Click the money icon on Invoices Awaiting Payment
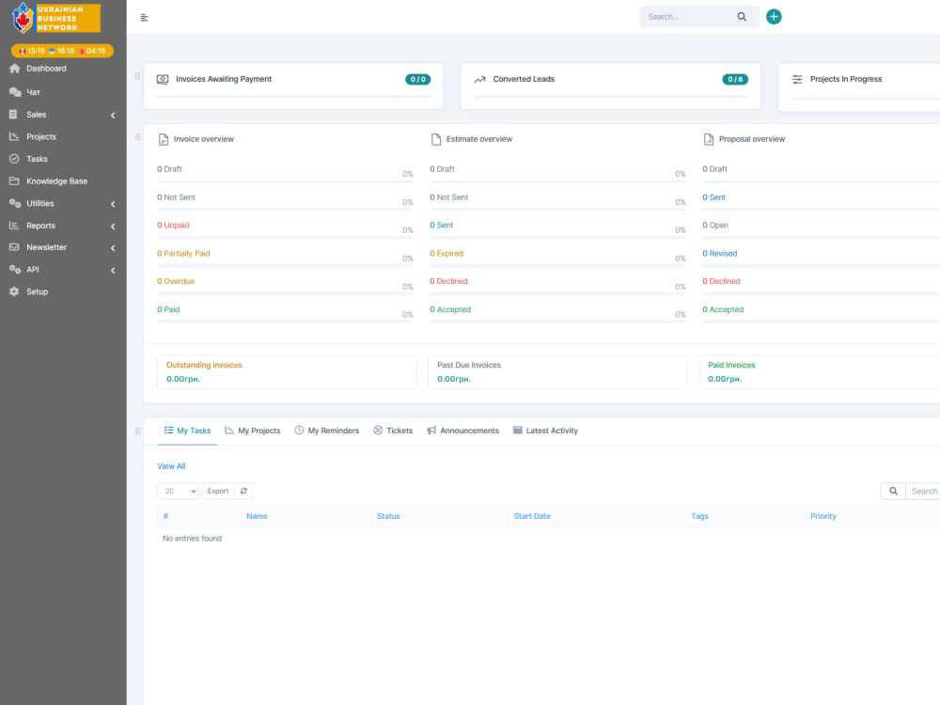The image size is (940, 705). click(163, 79)
